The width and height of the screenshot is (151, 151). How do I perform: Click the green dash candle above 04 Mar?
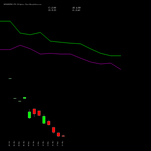tap(15, 98)
